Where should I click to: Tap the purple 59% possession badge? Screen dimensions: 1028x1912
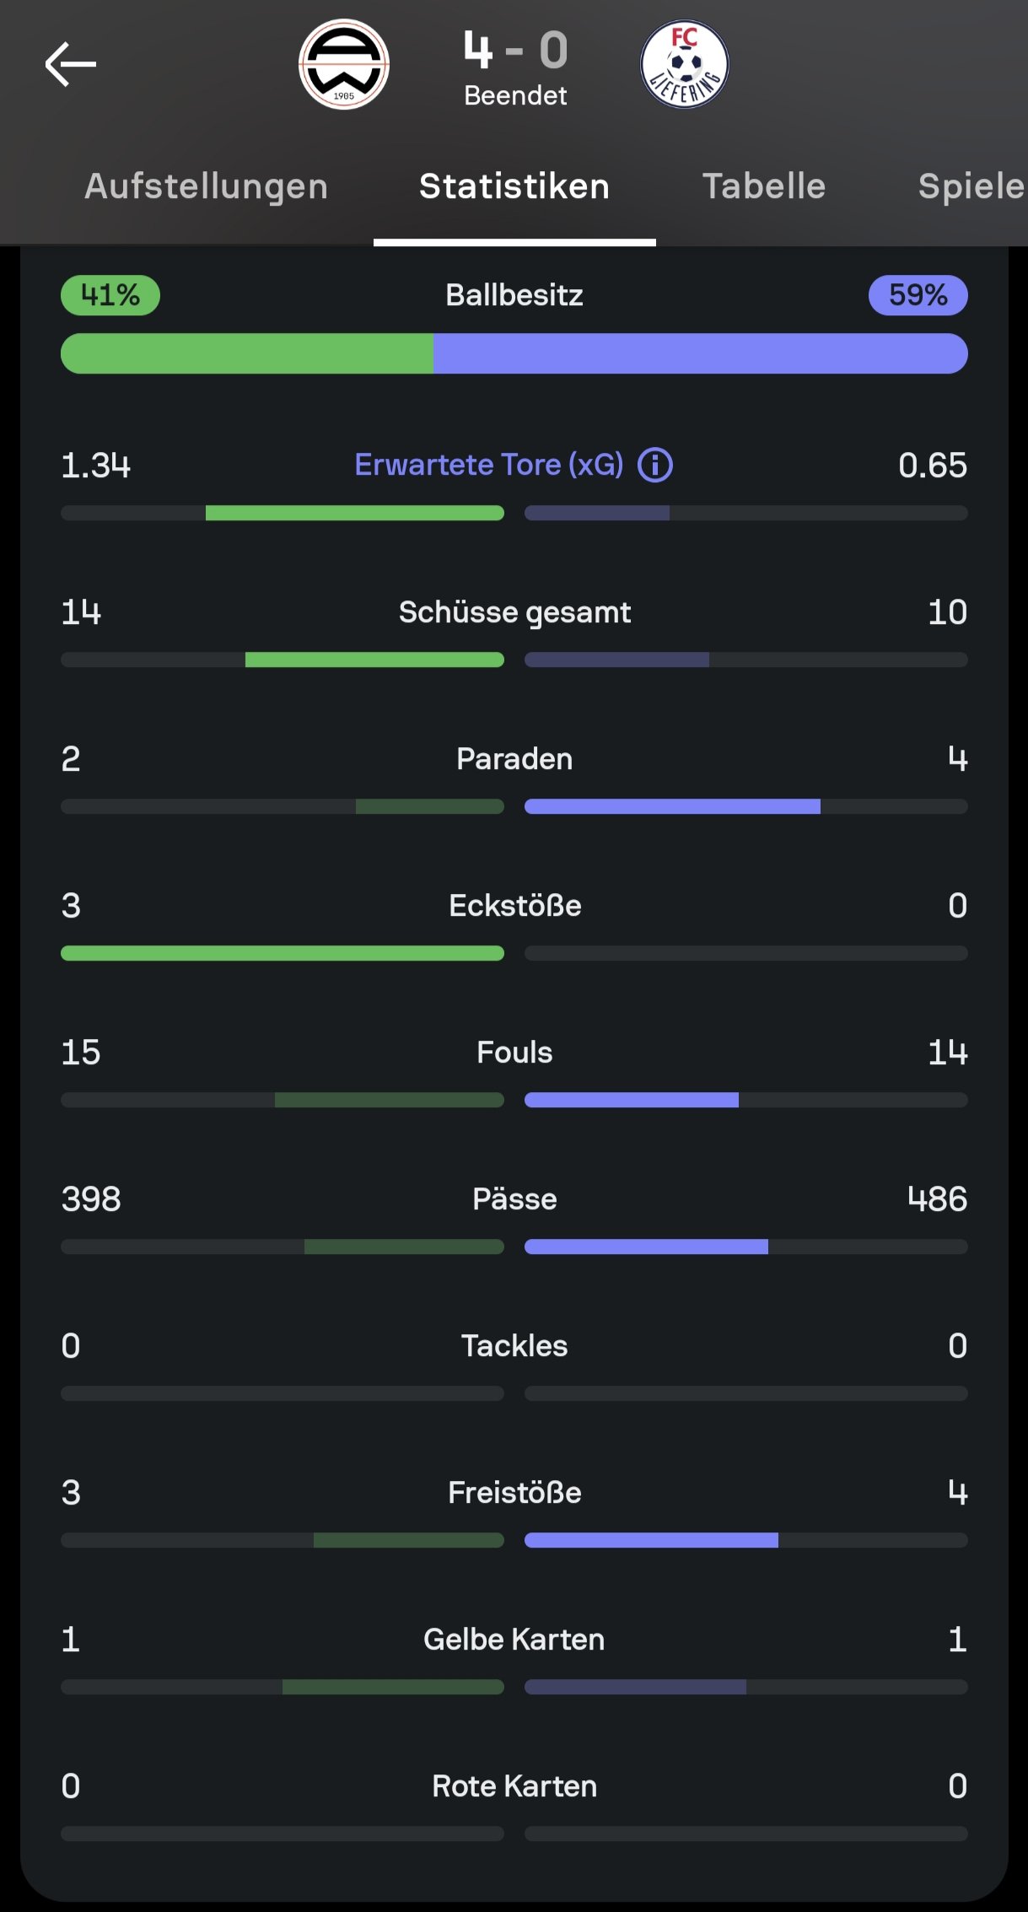tap(918, 295)
